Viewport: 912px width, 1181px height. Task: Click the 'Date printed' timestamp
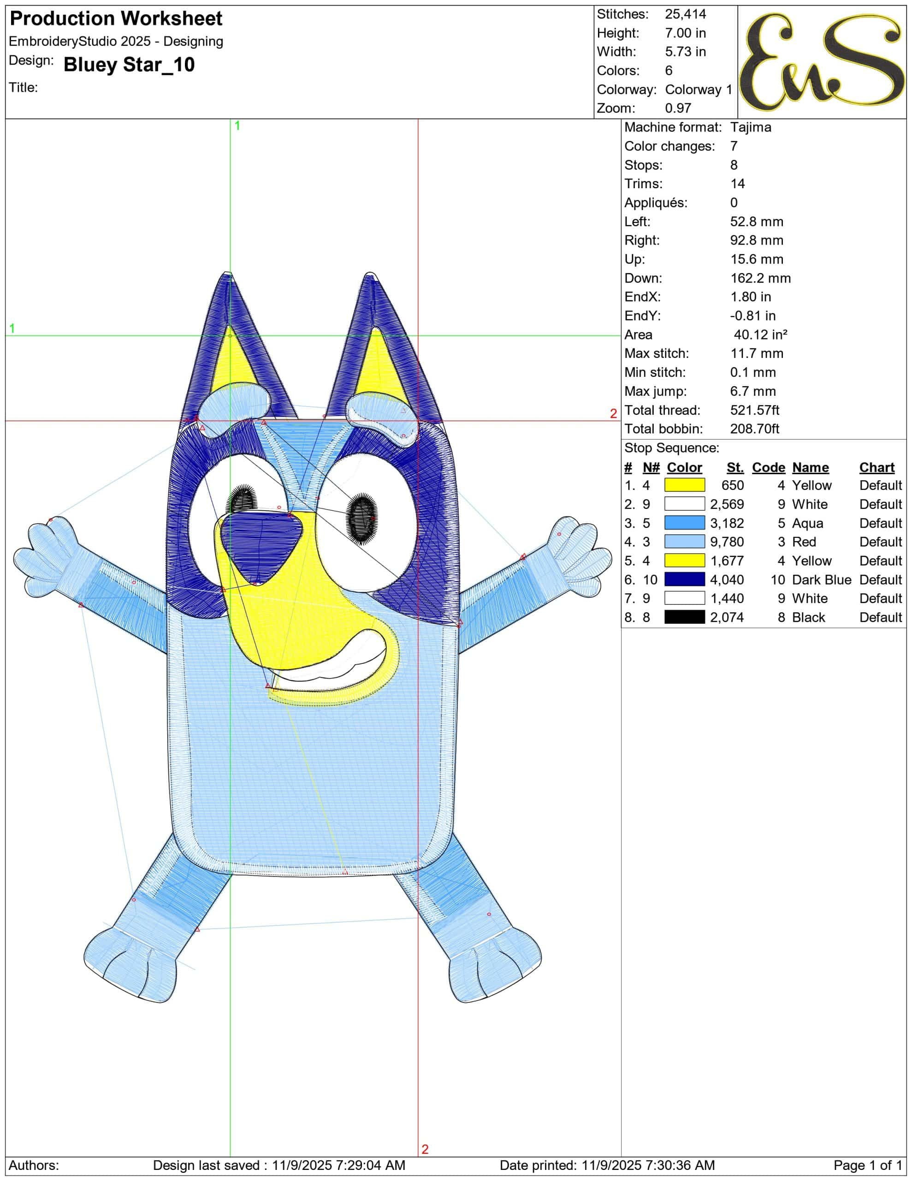tap(607, 1165)
